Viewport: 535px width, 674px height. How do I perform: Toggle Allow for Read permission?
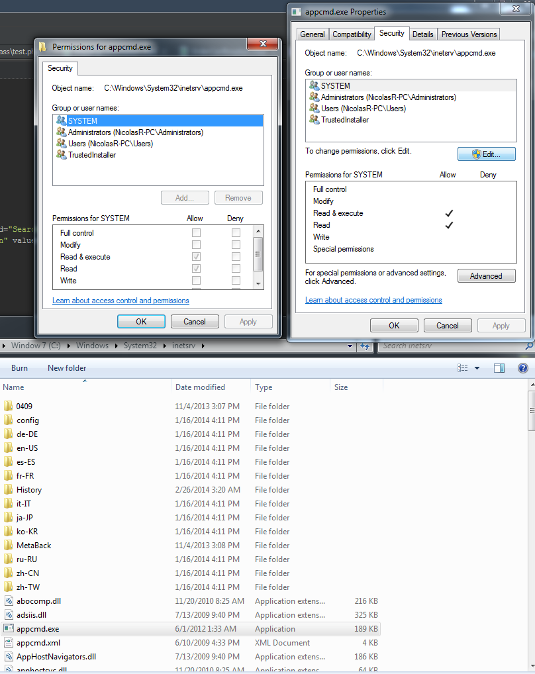(197, 269)
